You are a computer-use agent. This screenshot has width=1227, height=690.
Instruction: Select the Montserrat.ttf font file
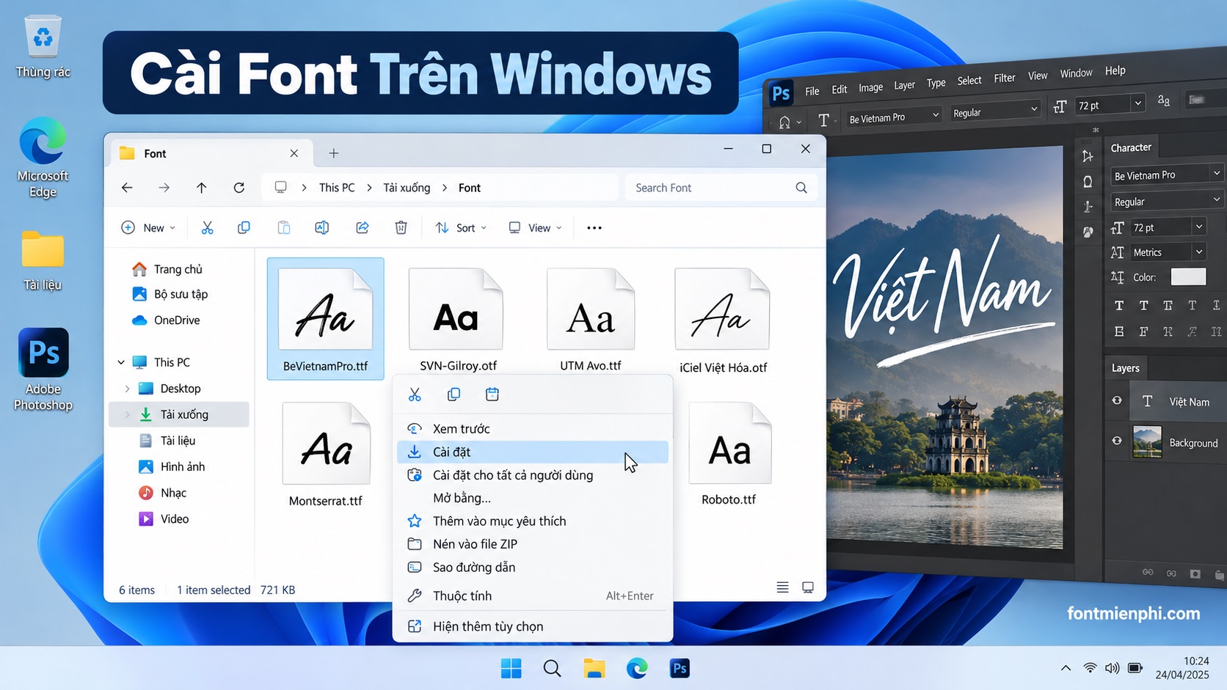click(326, 455)
